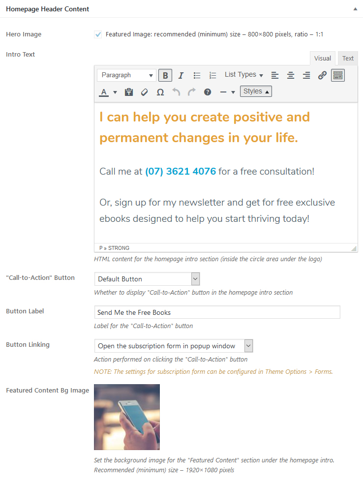
Task: Open keyboard shortcuts help icon
Action: (x=208, y=92)
